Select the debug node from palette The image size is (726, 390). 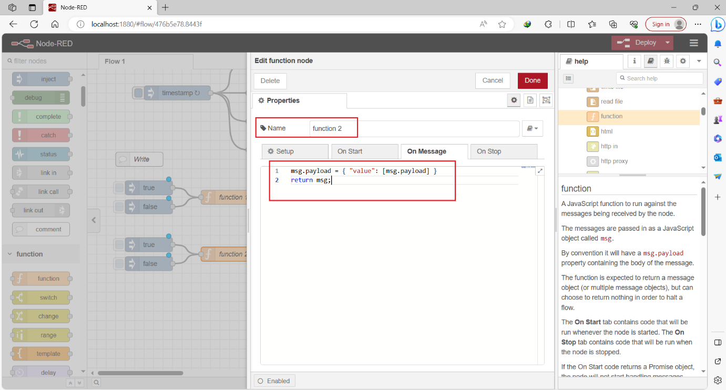[40, 97]
